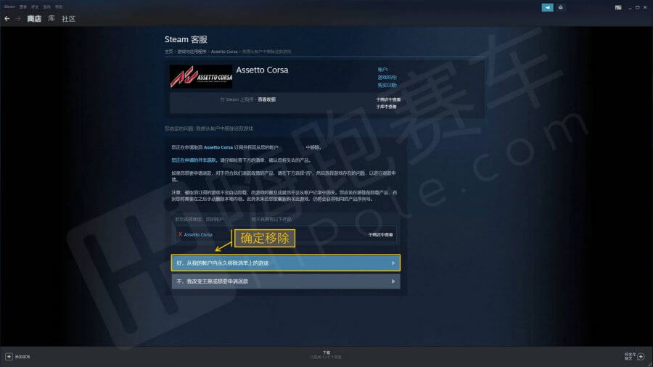This screenshot has width=653, height=367.
Task: Click Assetto Corsa link in request text
Action: pyautogui.click(x=218, y=147)
